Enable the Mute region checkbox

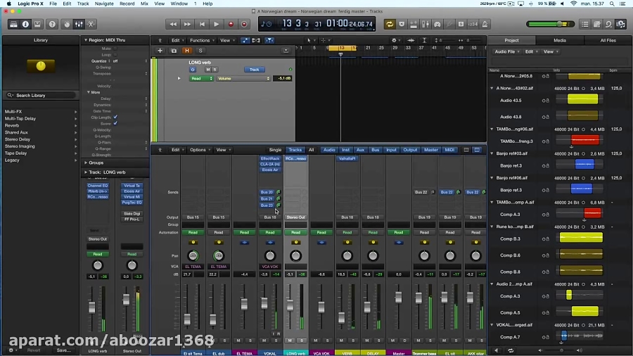pos(115,49)
